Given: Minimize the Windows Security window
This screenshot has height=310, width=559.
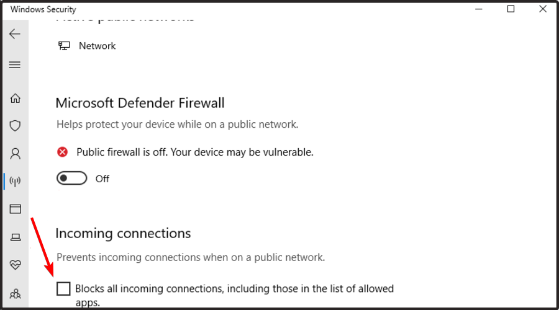Looking at the screenshot, I should tap(479, 9).
